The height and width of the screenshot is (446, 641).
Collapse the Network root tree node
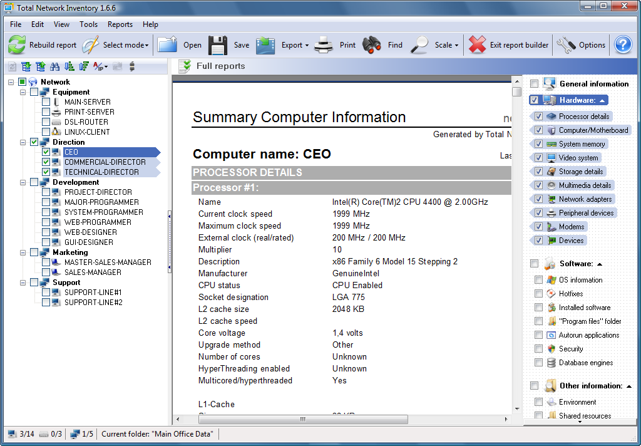tap(11, 82)
